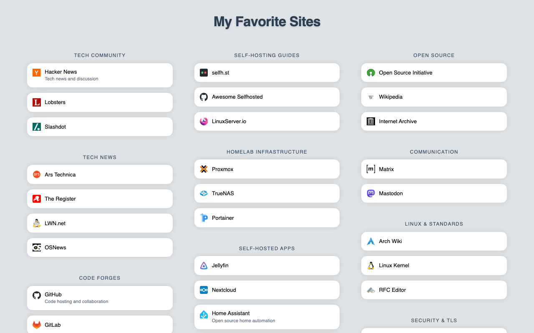This screenshot has width=534, height=333.
Task: Click the Proxmox X logo icon
Action: (204, 169)
